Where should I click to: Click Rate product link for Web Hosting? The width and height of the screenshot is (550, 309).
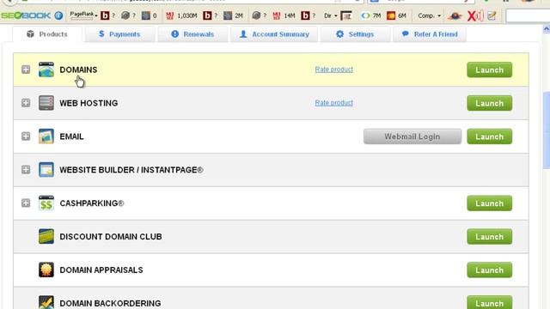click(334, 103)
